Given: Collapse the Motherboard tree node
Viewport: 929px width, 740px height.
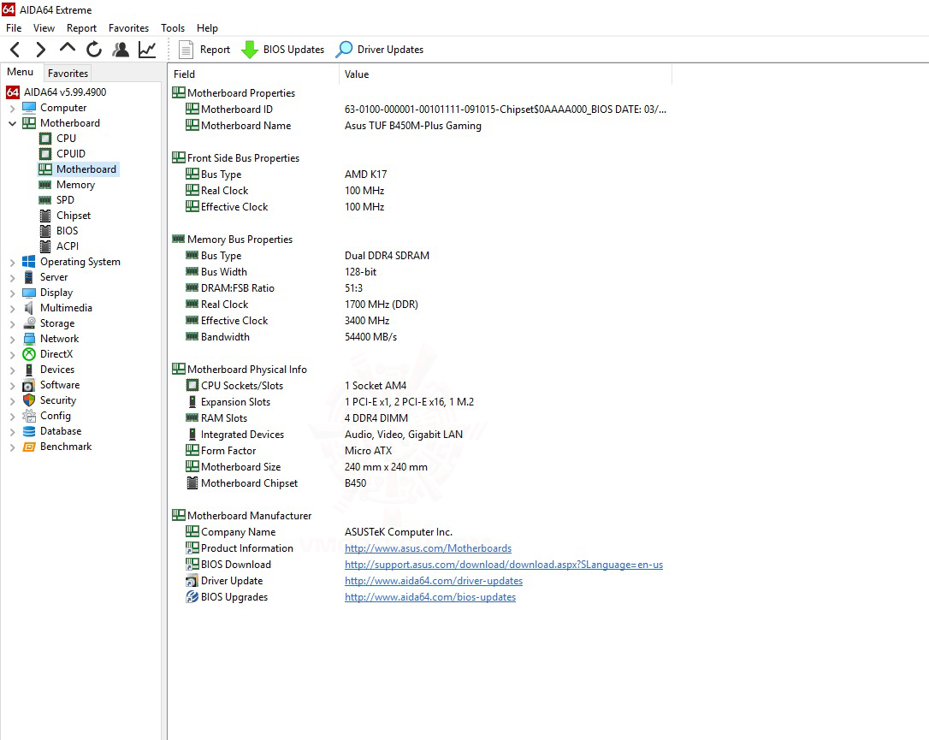Looking at the screenshot, I should tap(13, 124).
